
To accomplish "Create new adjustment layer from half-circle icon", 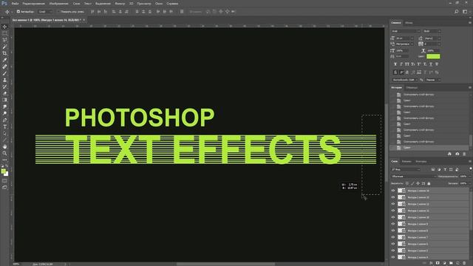I will tap(444, 263).
